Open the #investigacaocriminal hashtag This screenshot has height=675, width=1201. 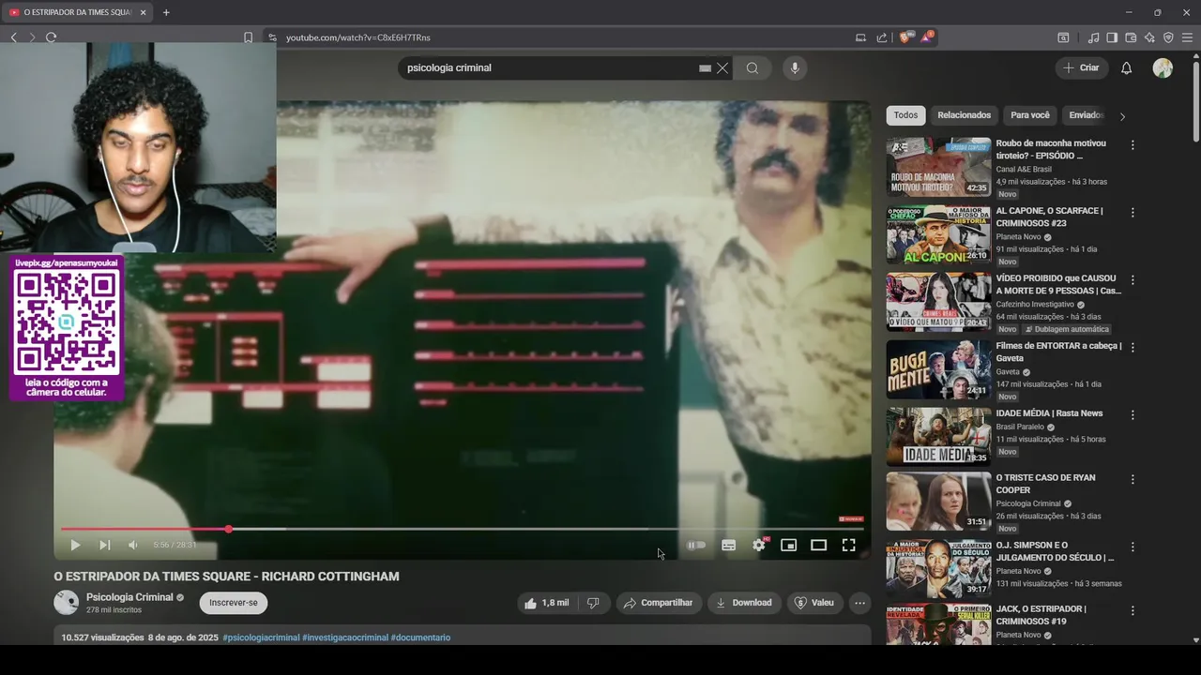[x=345, y=637]
